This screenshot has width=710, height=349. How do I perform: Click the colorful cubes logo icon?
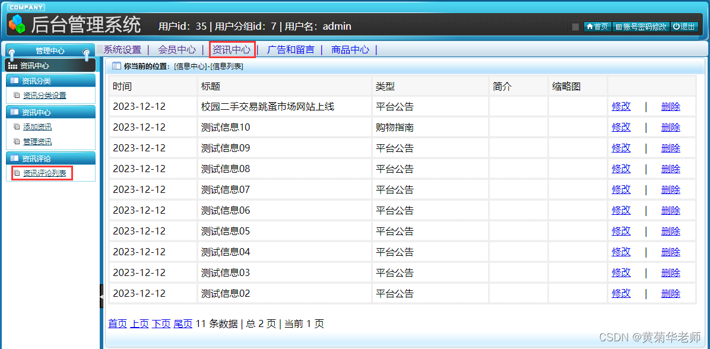pos(18,24)
